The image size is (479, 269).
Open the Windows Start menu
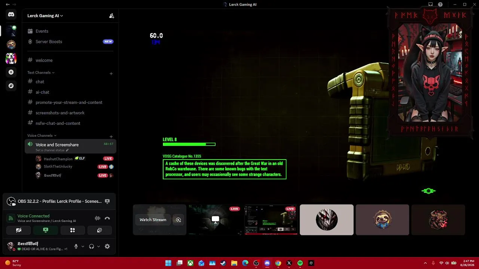(x=168, y=263)
